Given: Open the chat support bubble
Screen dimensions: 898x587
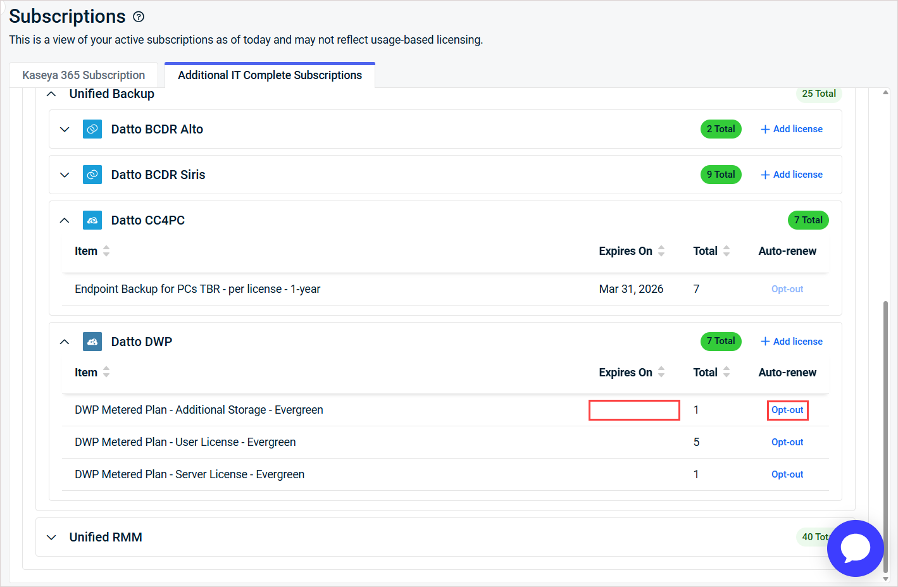Looking at the screenshot, I should (855, 548).
